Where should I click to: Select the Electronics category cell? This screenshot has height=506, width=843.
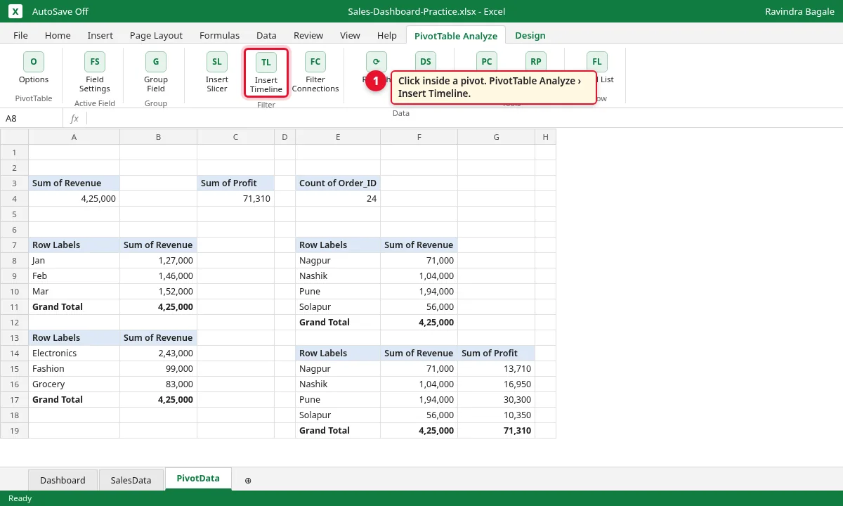(x=74, y=353)
